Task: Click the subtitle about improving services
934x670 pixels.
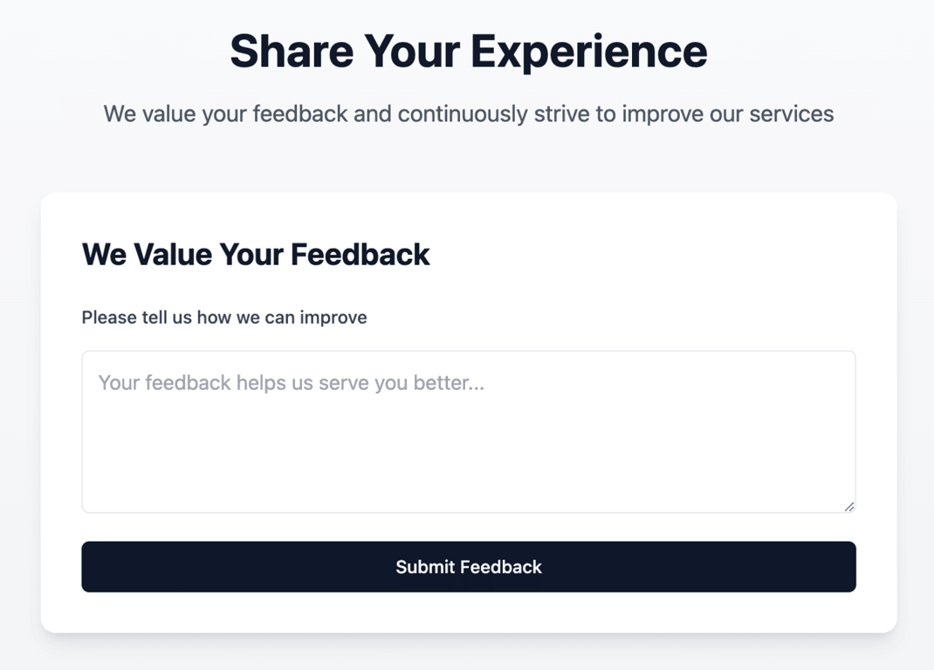Action: (468, 113)
